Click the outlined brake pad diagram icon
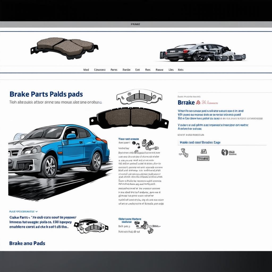The image size is (272, 272). (x=139, y=96)
